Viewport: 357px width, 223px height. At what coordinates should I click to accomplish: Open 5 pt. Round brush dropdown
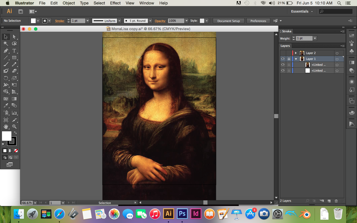tap(150, 21)
